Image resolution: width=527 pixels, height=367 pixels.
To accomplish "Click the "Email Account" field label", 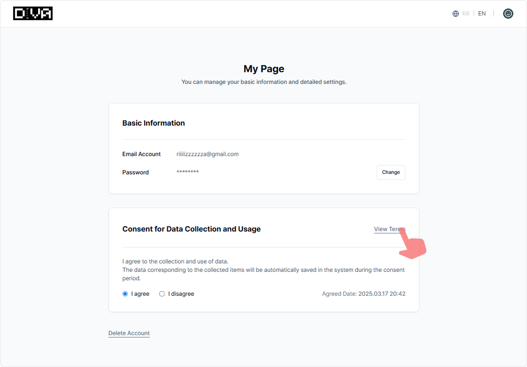I will (x=141, y=154).
